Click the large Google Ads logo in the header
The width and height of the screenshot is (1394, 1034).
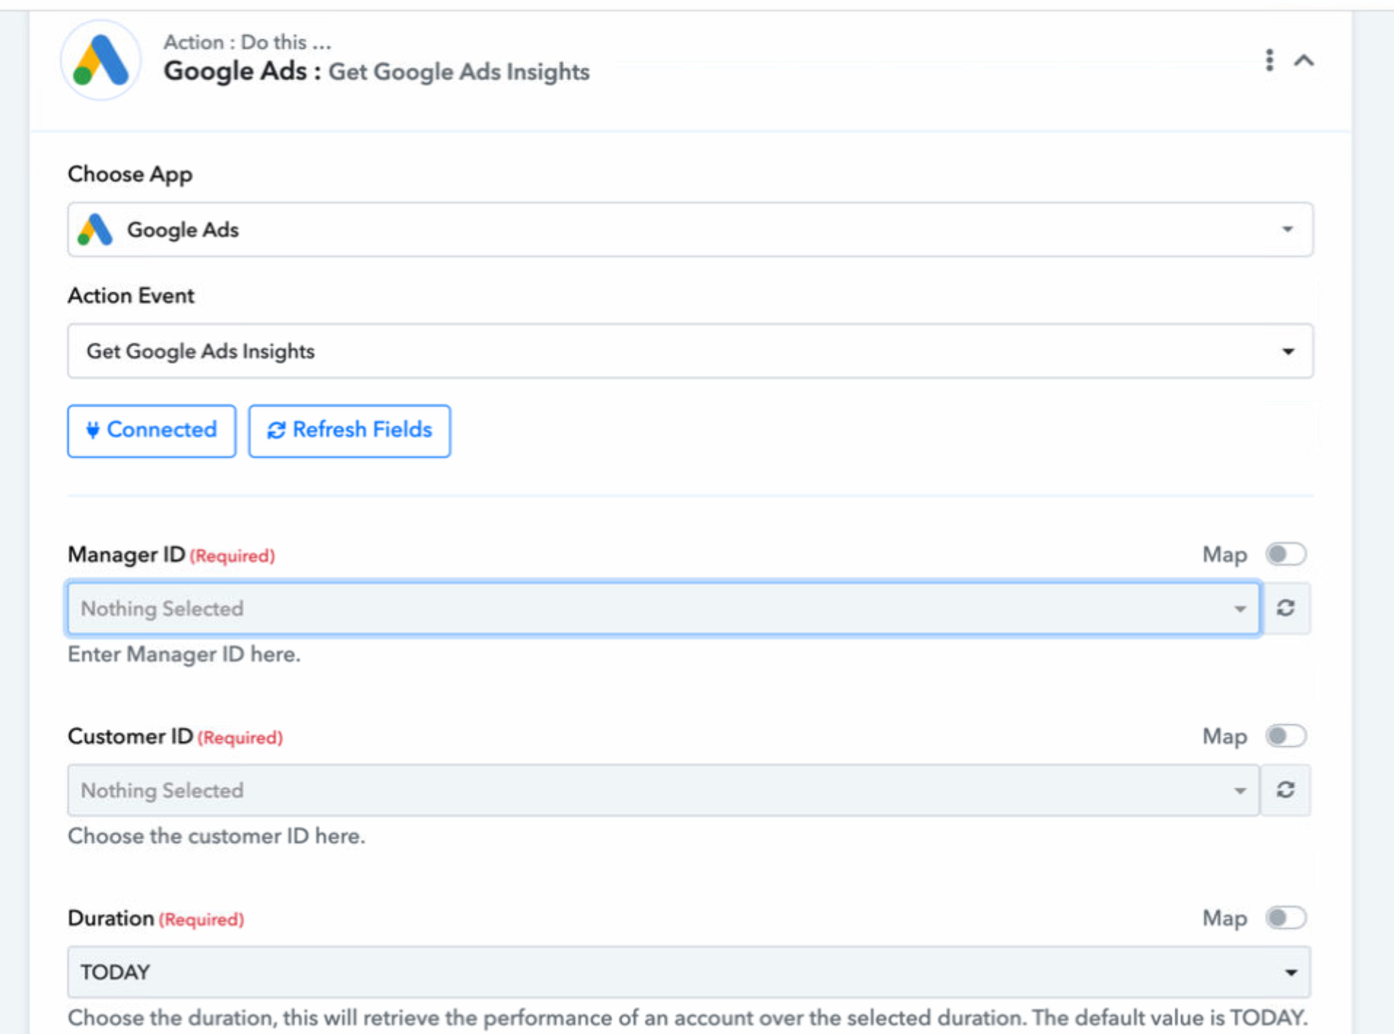101,60
